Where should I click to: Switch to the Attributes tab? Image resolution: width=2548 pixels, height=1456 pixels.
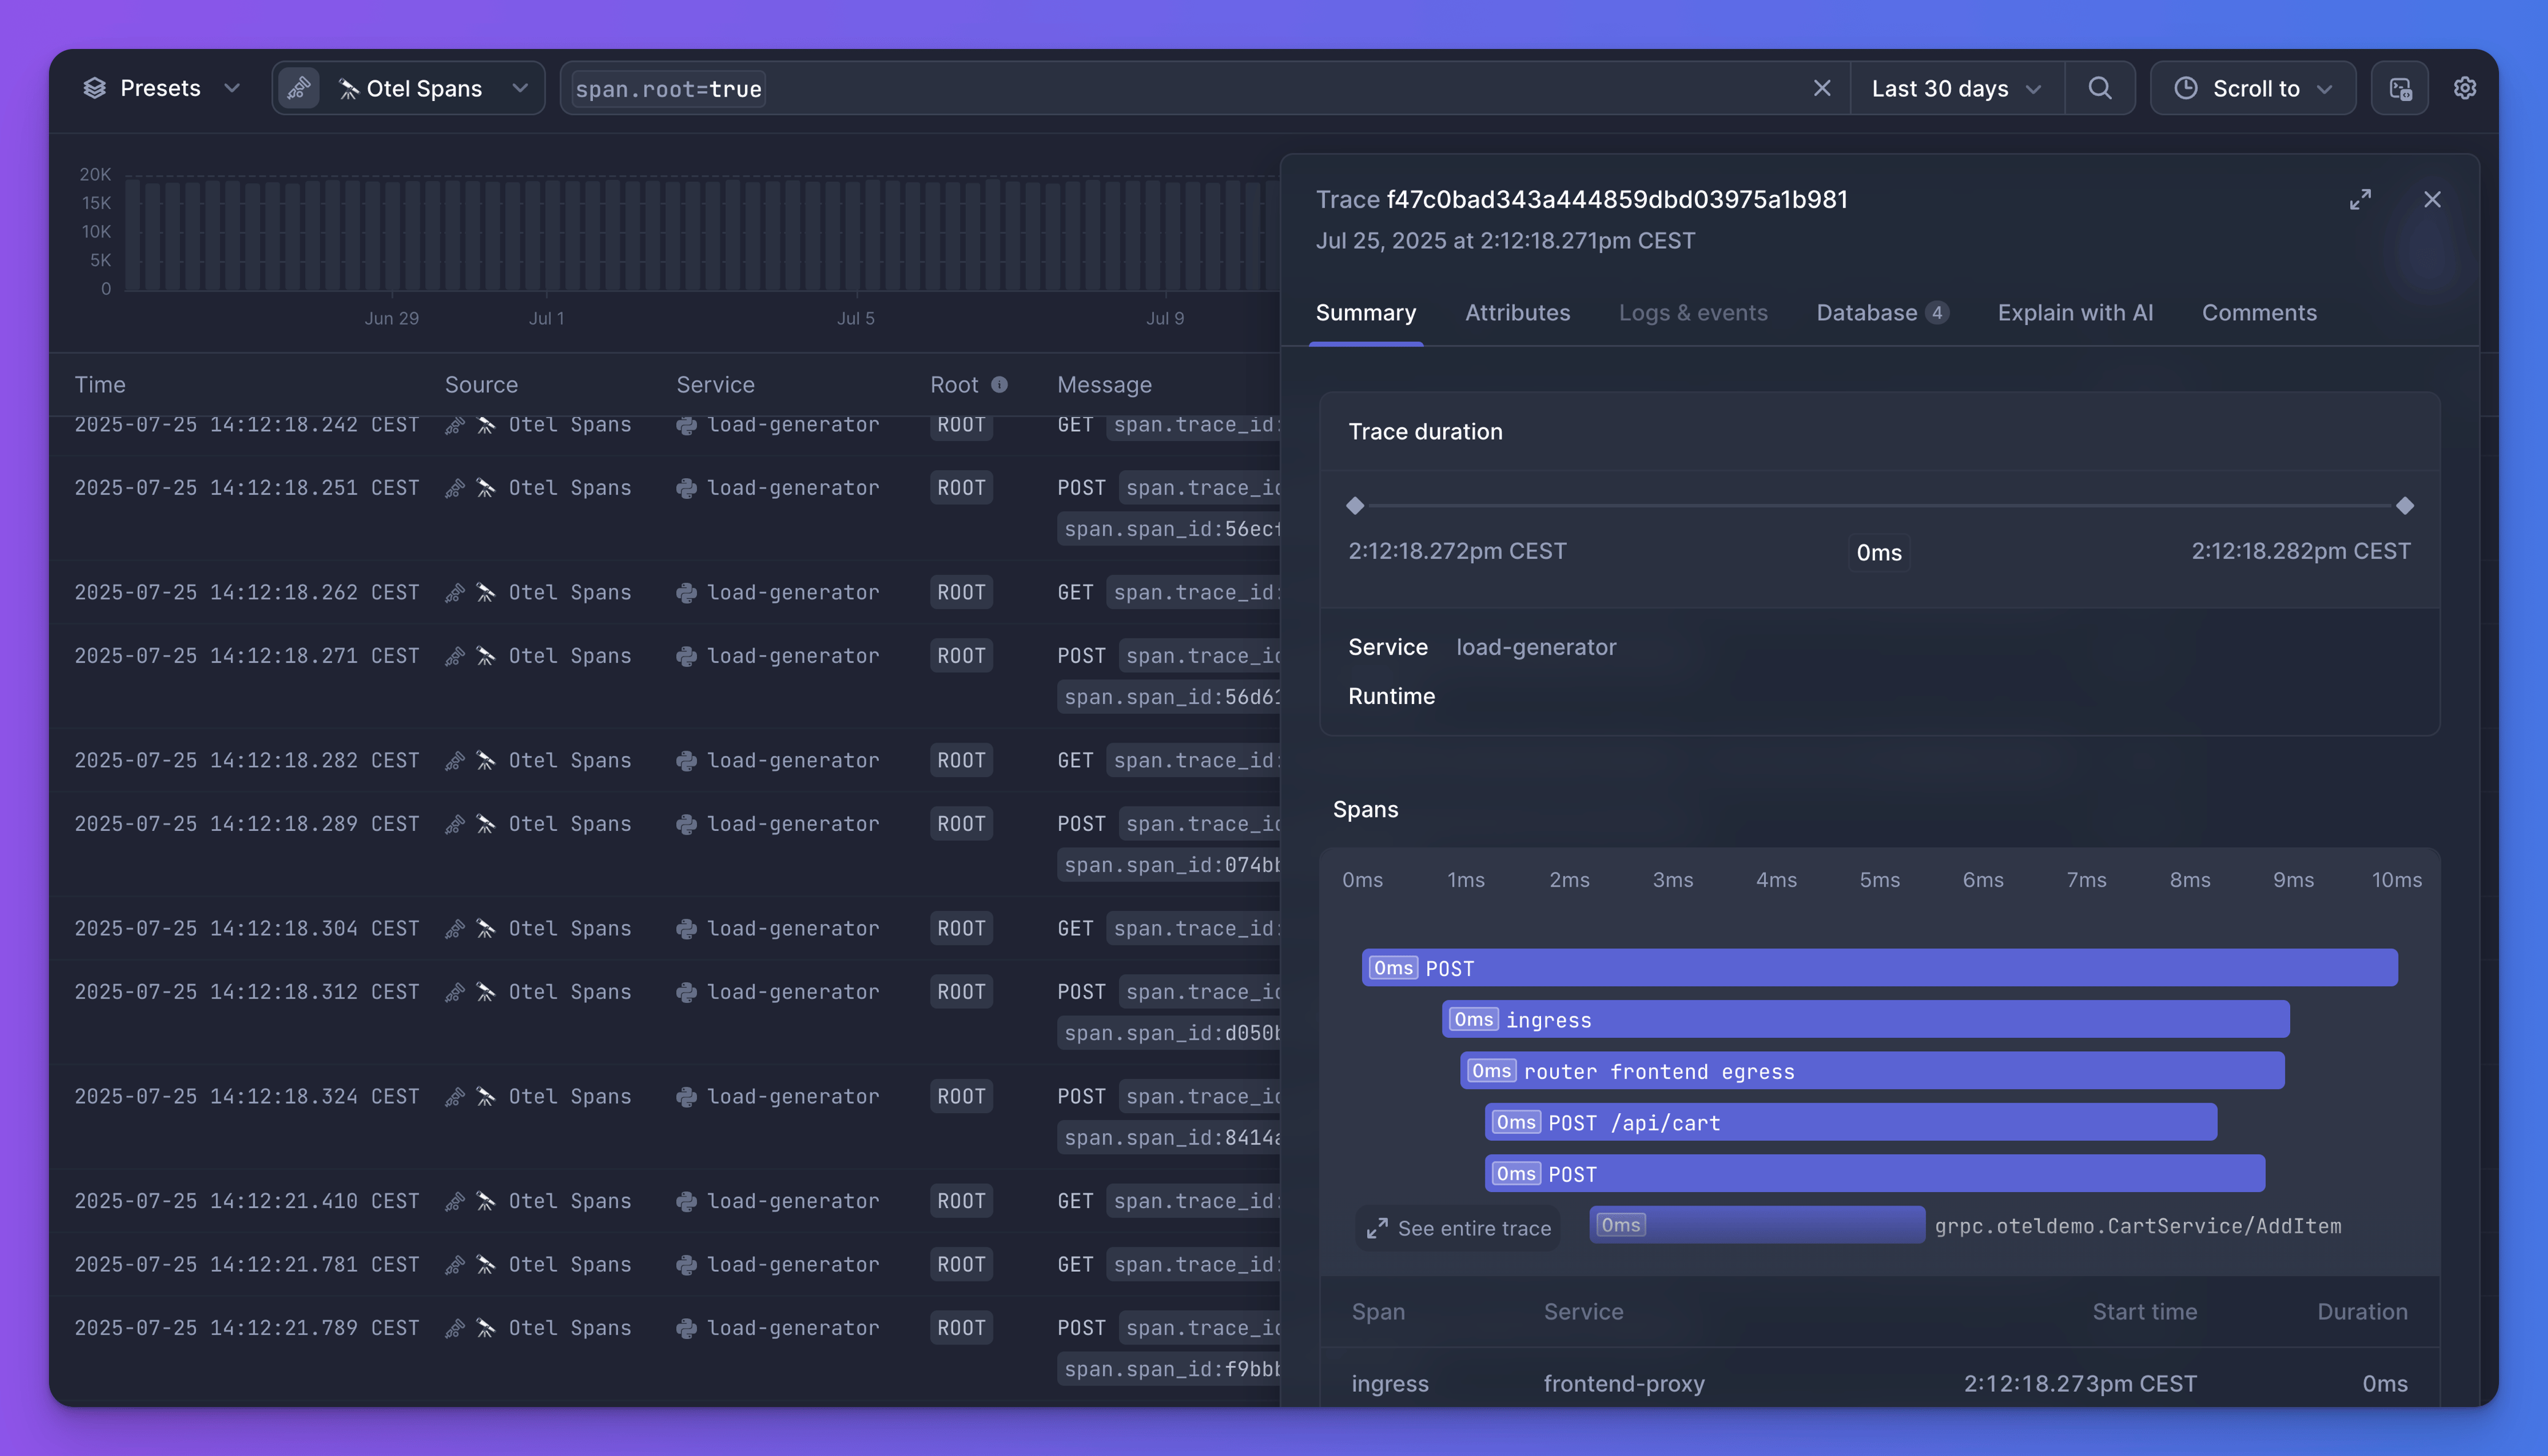[x=1518, y=312]
